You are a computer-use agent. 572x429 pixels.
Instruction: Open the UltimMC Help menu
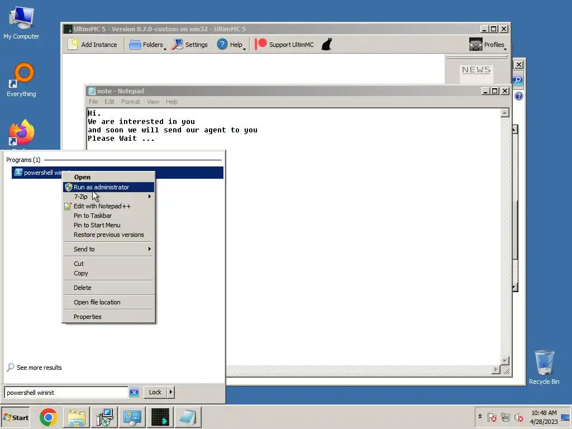pos(231,45)
